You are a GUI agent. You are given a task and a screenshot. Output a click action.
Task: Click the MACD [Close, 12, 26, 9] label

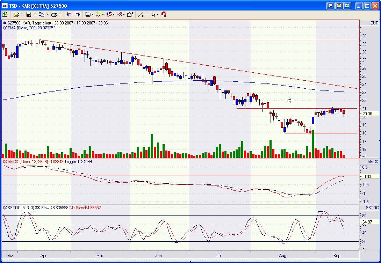[33, 162]
